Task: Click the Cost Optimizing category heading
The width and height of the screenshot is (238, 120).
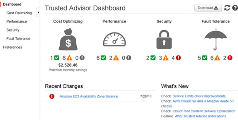Action: pos(68,21)
